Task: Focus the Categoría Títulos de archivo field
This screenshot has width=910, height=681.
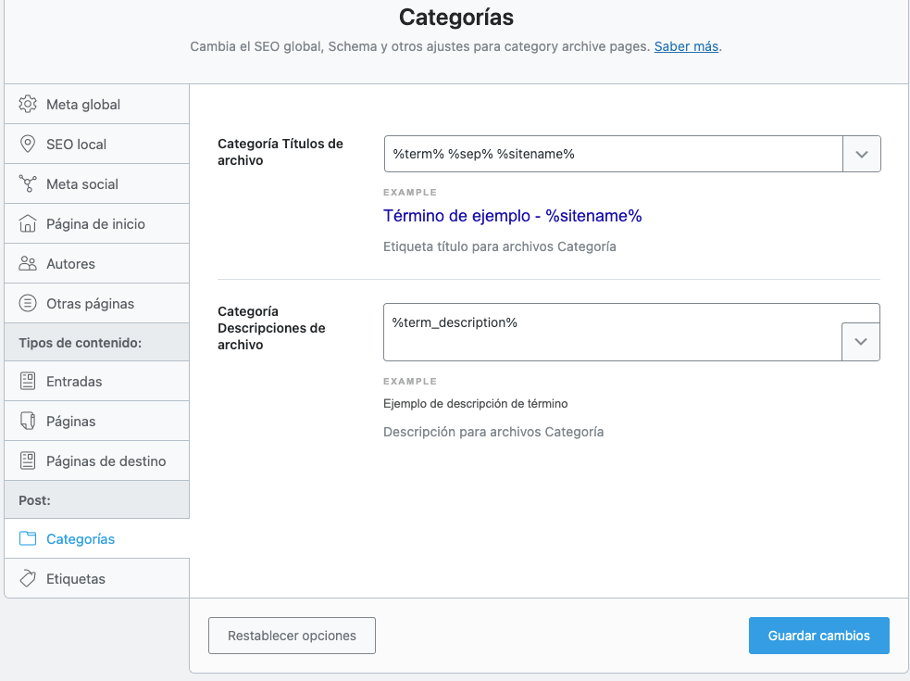Action: pyautogui.click(x=614, y=154)
